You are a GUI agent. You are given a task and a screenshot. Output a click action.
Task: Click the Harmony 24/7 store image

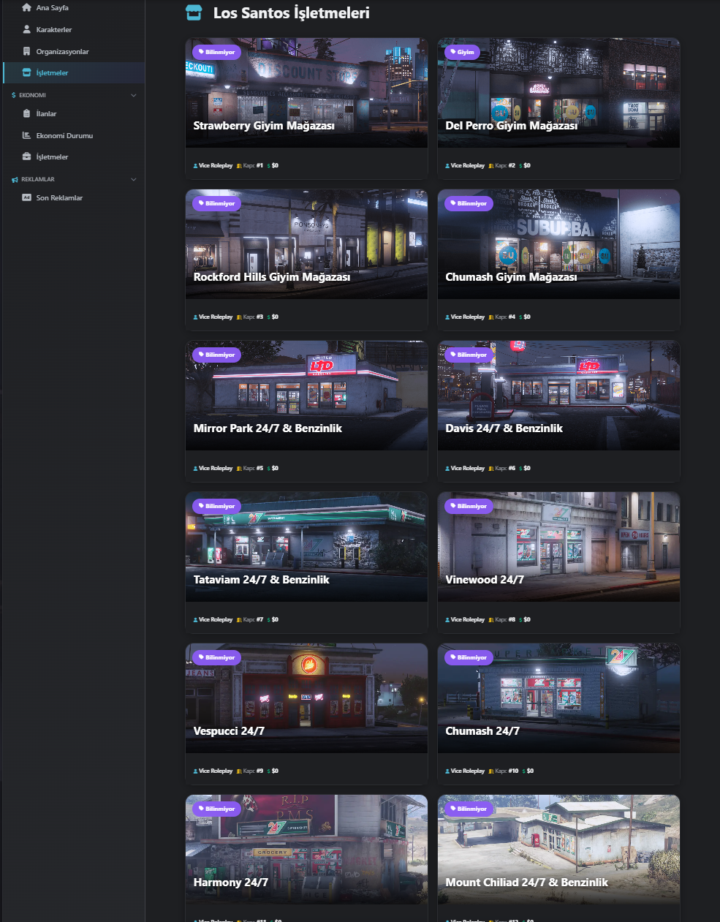306,850
